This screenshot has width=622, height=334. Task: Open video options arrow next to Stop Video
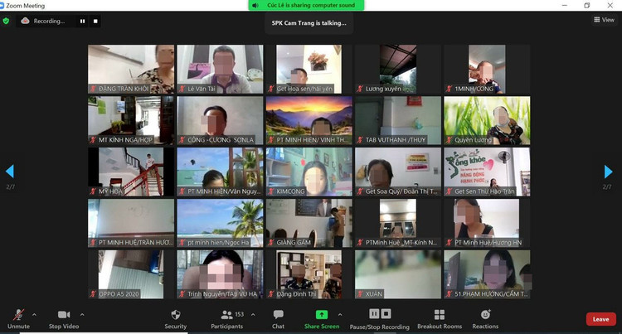pos(82,315)
